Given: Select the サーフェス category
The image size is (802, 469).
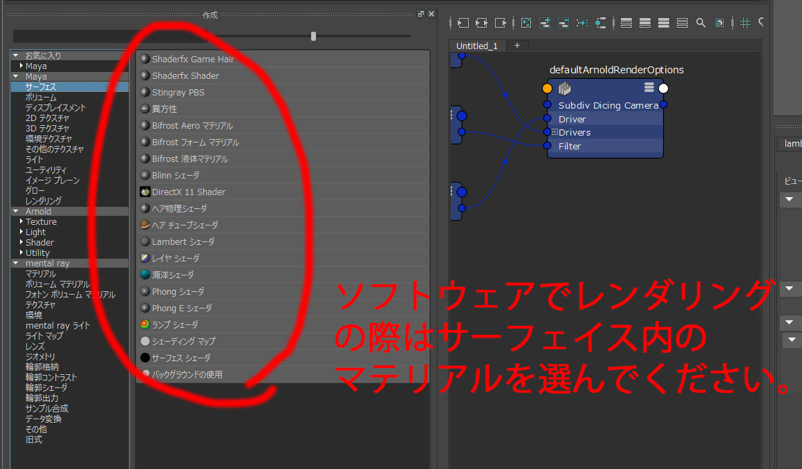Looking at the screenshot, I should pos(70,87).
